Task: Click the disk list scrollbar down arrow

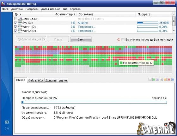Action: point(174,31)
